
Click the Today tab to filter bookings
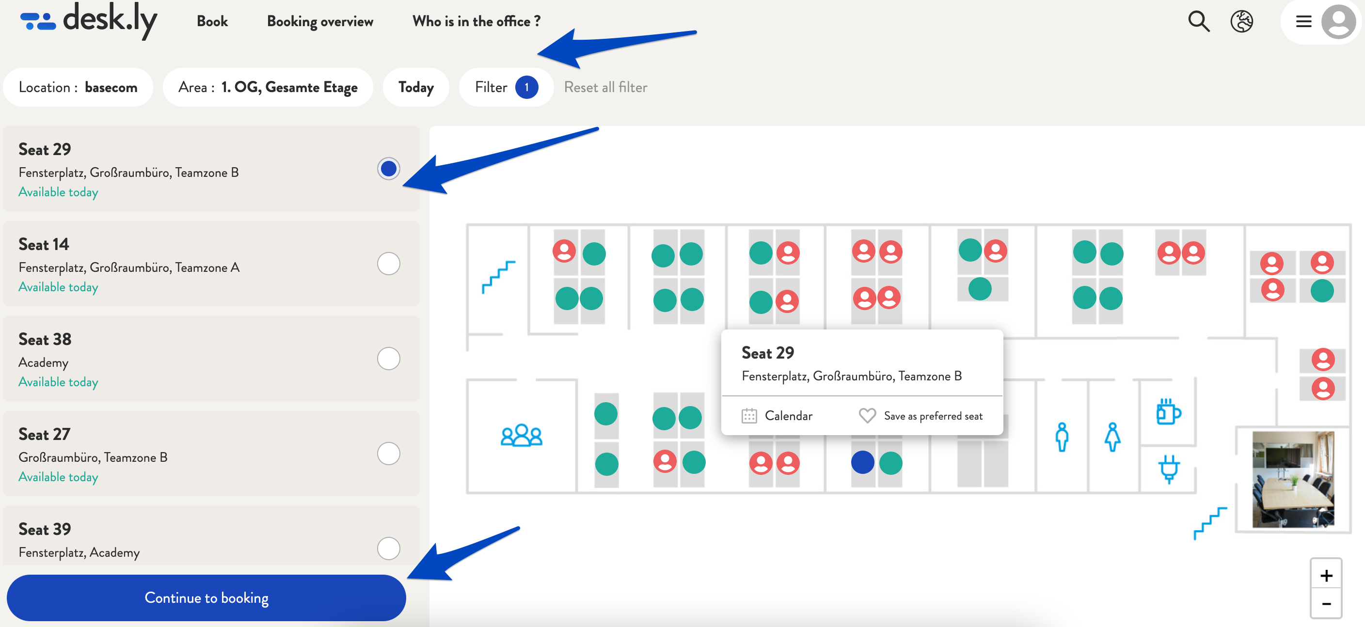pos(416,86)
